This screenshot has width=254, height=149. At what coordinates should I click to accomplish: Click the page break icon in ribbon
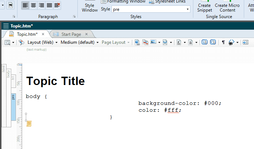11,5
